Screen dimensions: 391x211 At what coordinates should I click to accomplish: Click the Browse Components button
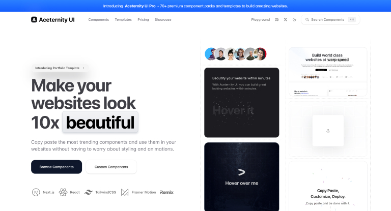click(x=57, y=167)
